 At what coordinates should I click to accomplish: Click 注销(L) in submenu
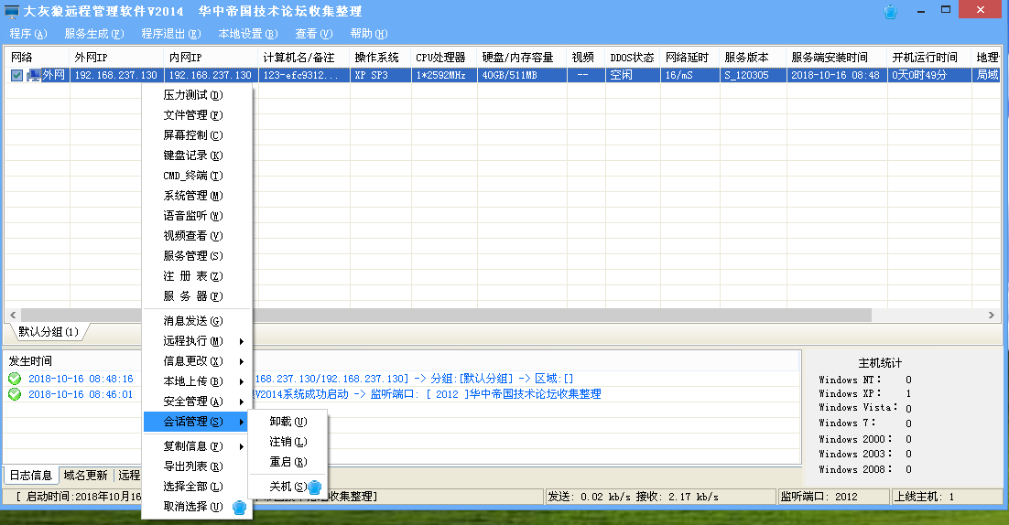288,442
